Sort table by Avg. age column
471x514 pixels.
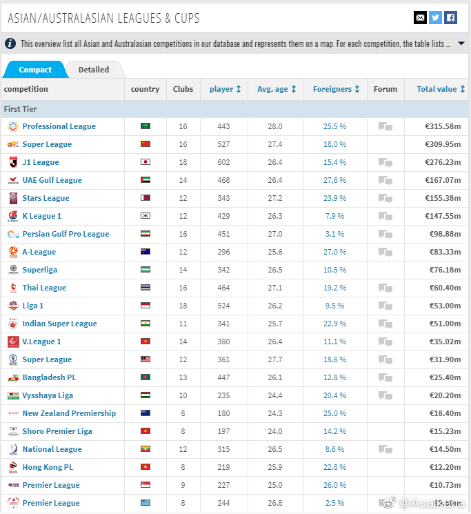pos(276,89)
